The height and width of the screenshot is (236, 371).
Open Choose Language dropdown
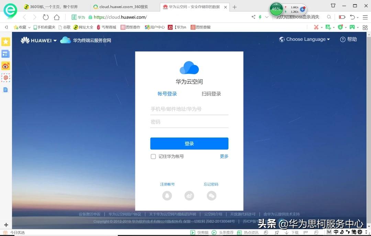(x=304, y=39)
